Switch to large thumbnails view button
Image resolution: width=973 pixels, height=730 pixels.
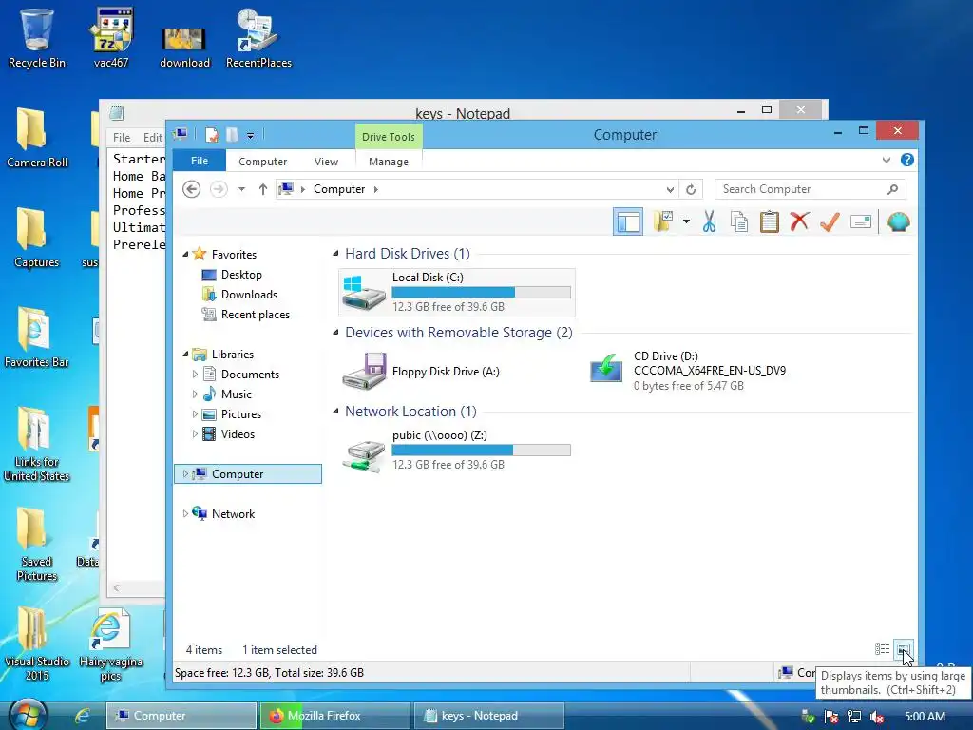[903, 649]
